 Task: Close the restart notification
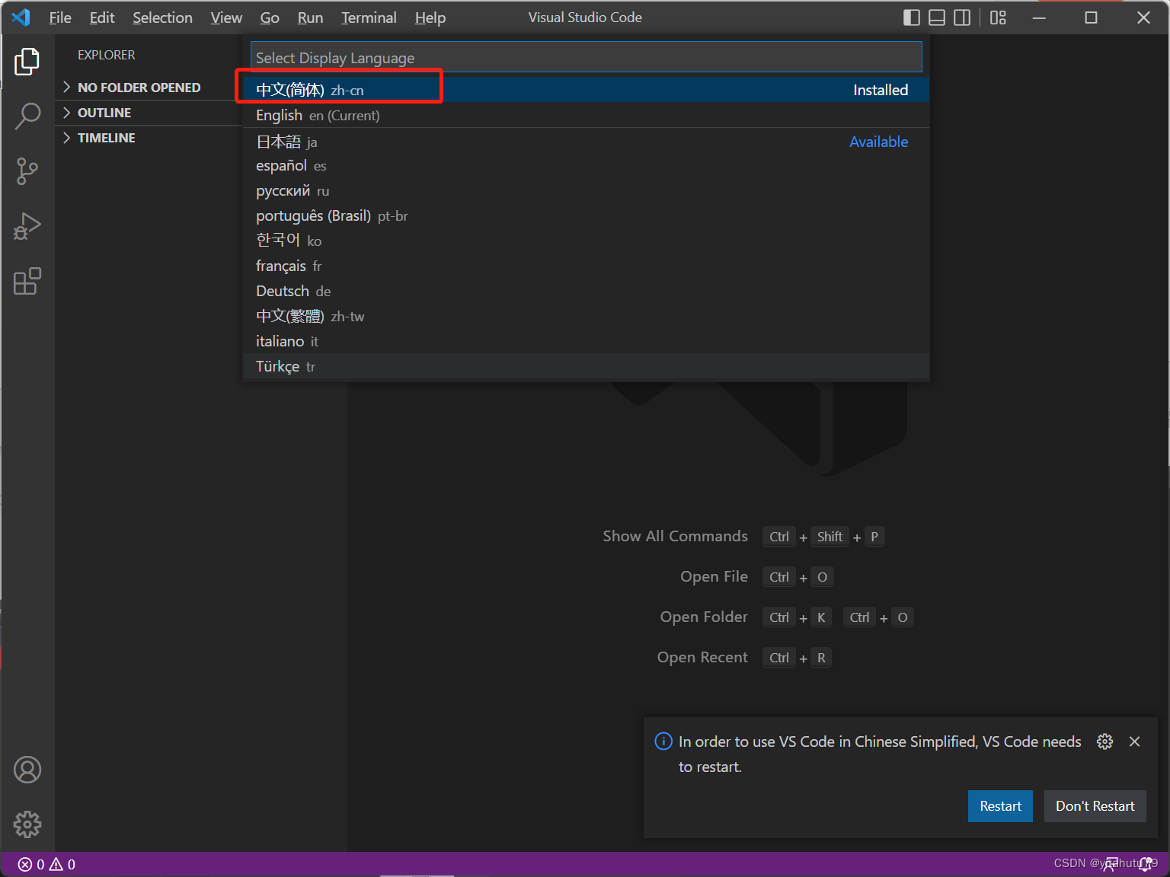click(1134, 741)
